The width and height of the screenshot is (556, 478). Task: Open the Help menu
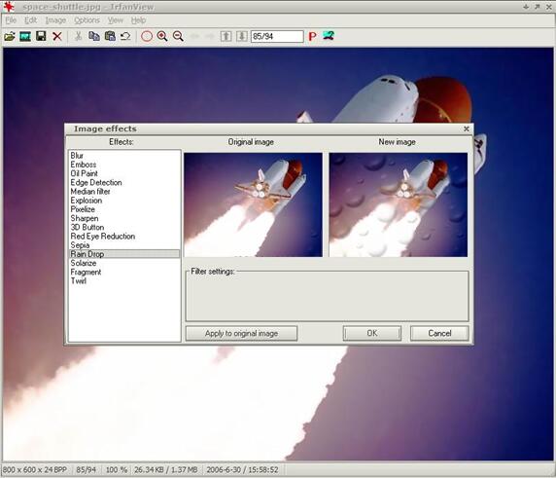(139, 20)
